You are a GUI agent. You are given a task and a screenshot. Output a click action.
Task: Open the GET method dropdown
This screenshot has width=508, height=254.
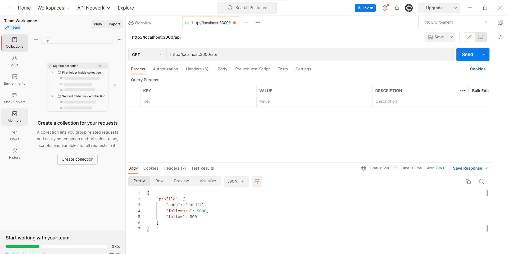click(x=147, y=55)
